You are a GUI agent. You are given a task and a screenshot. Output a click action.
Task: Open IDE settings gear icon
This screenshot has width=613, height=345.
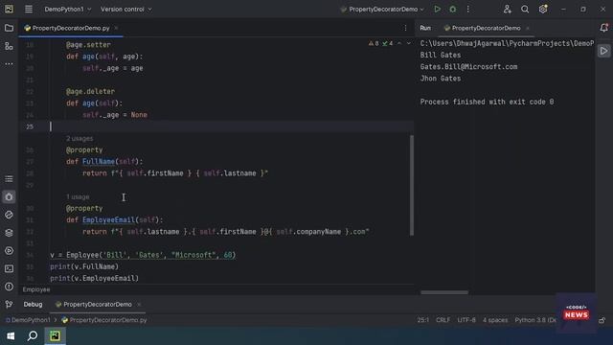point(543,9)
